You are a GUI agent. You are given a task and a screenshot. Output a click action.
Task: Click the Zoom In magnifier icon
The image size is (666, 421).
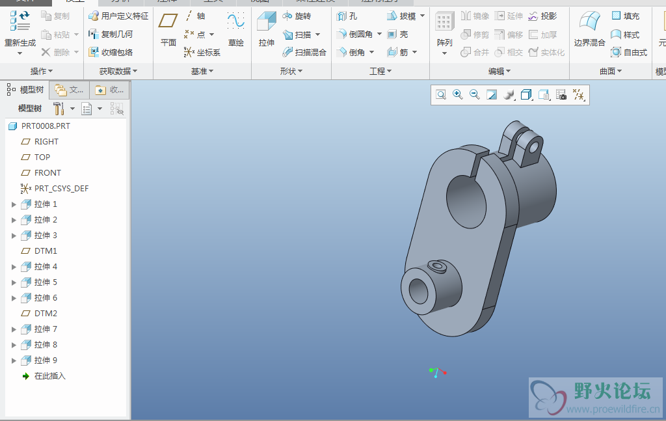[457, 95]
